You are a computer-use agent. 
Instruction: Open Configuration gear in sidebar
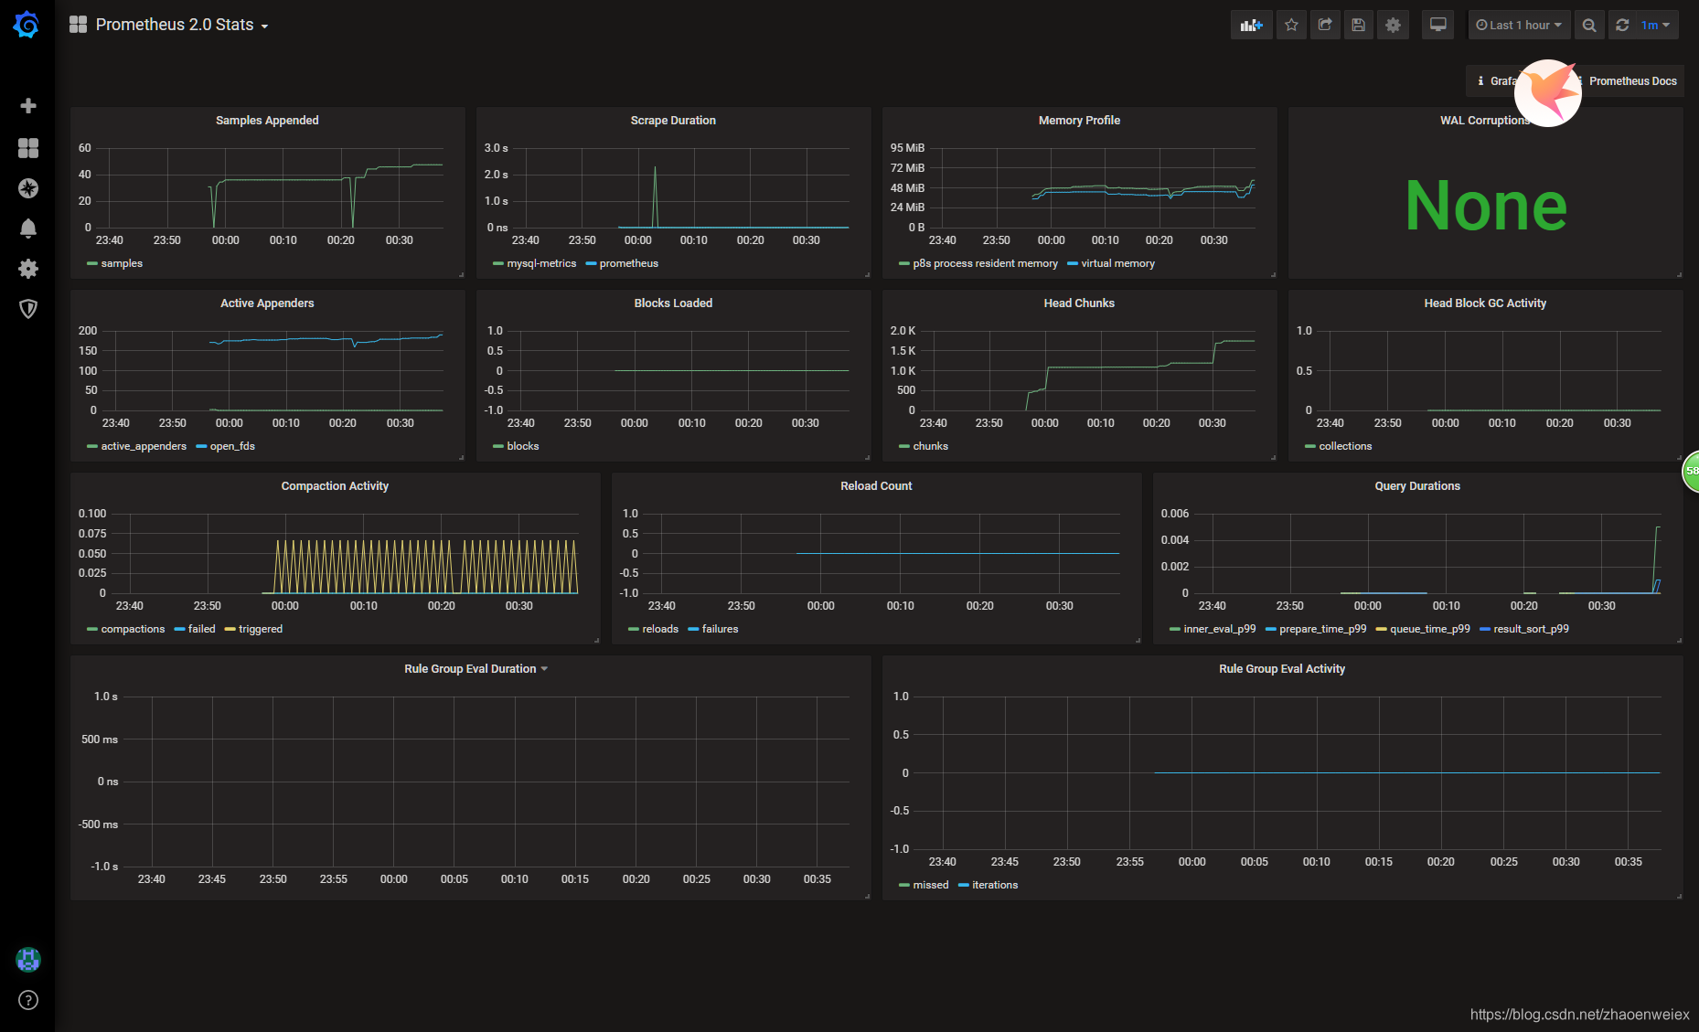(x=28, y=269)
